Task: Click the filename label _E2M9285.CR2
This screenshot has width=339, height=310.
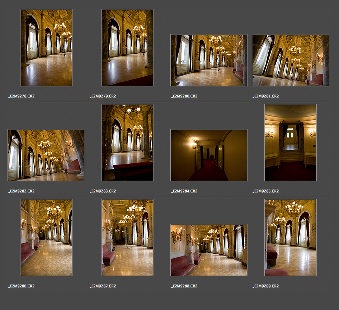Action: tap(266, 191)
